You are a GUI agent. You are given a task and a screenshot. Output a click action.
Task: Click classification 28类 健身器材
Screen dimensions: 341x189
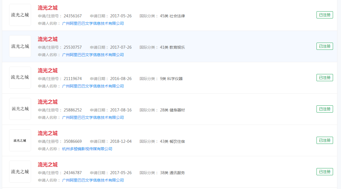(x=172, y=110)
